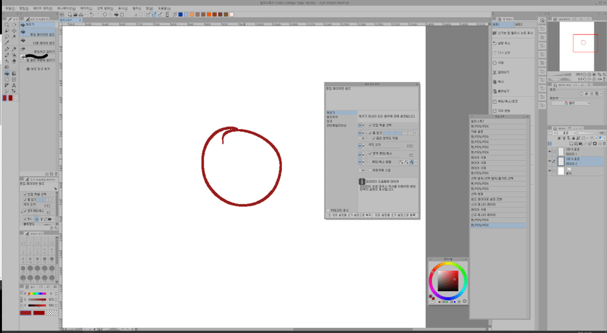
Task: Expand close gap level arrow in dialog
Action: (x=416, y=133)
